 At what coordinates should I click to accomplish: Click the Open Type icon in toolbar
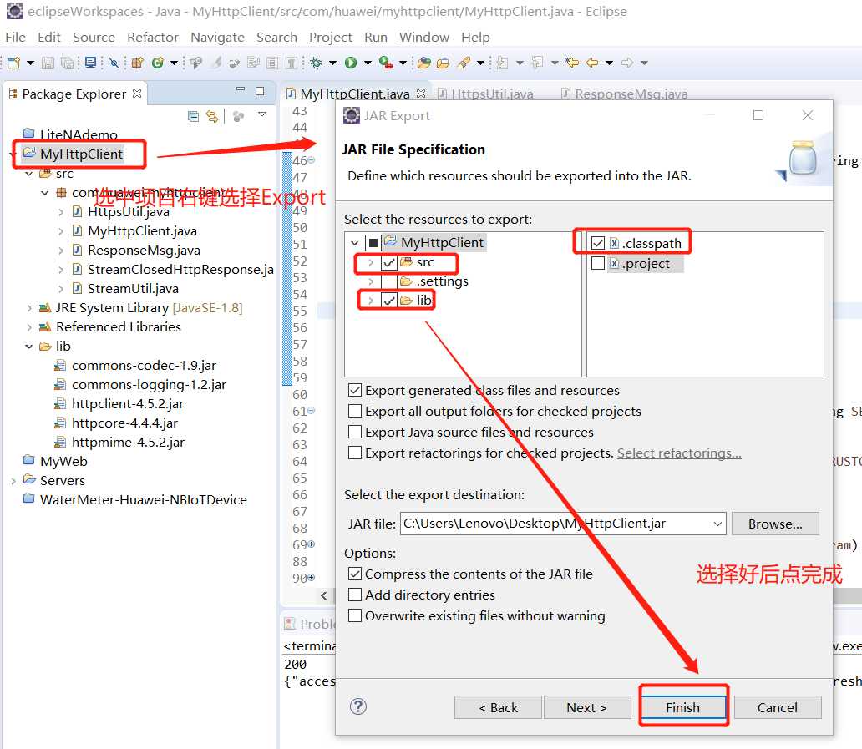point(423,63)
